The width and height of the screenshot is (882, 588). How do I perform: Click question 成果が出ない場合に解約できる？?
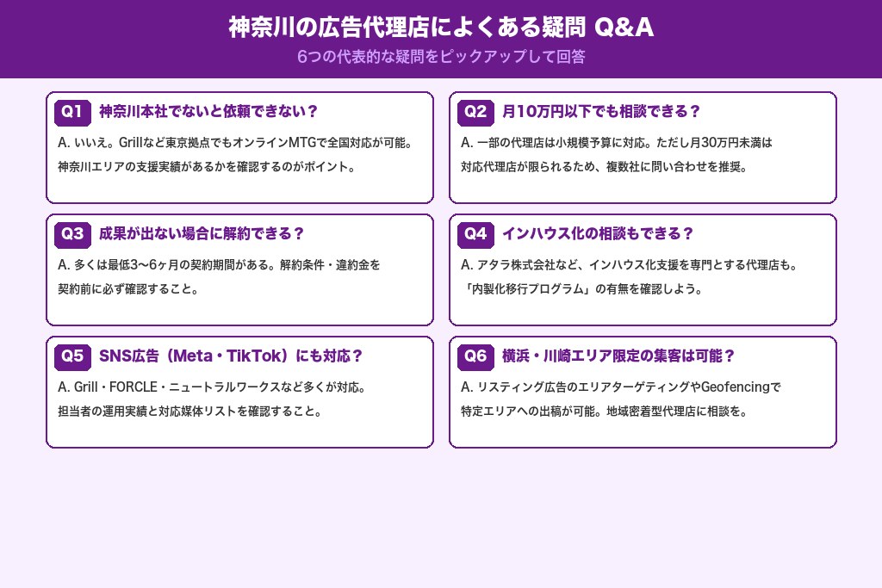(x=202, y=233)
